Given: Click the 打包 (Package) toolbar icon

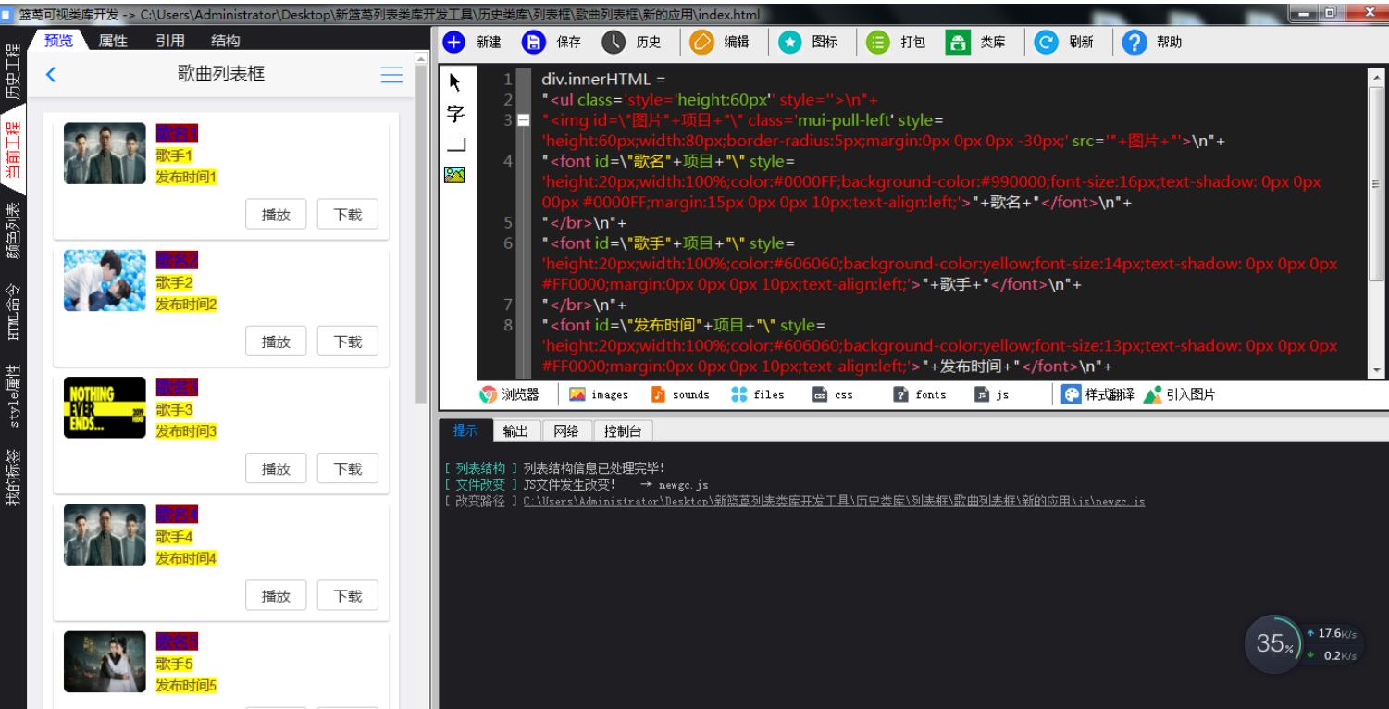Looking at the screenshot, I should pos(877,43).
